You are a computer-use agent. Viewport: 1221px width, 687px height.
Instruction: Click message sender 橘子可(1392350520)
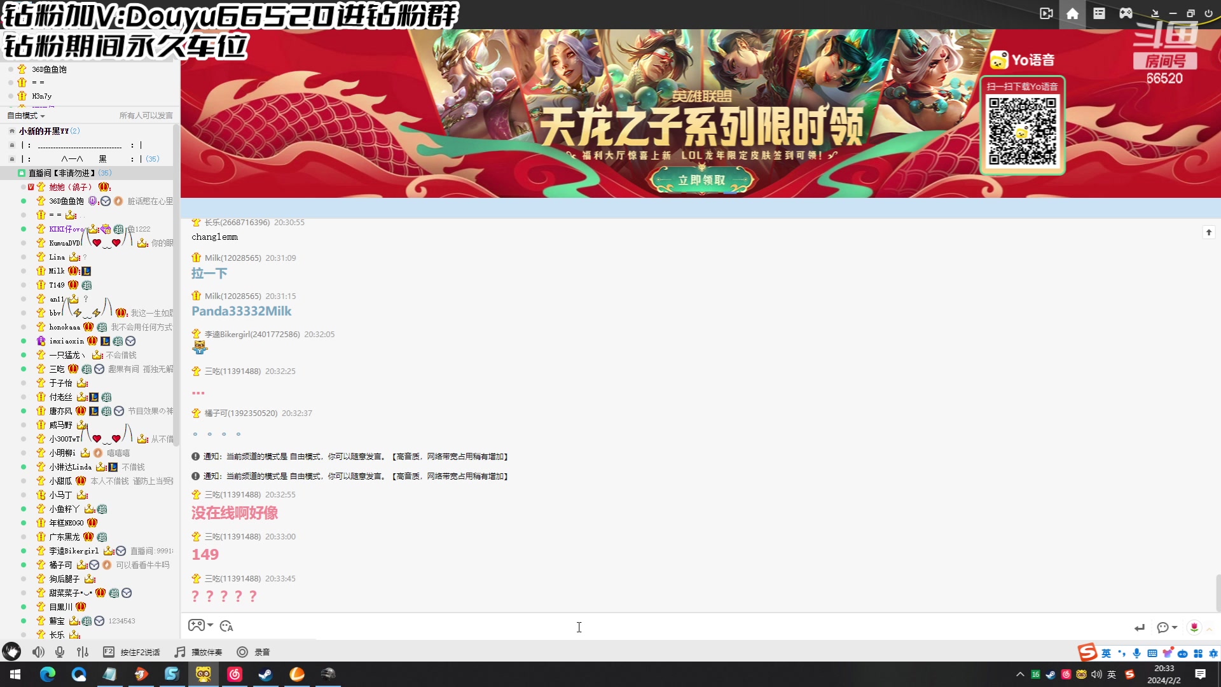point(241,413)
